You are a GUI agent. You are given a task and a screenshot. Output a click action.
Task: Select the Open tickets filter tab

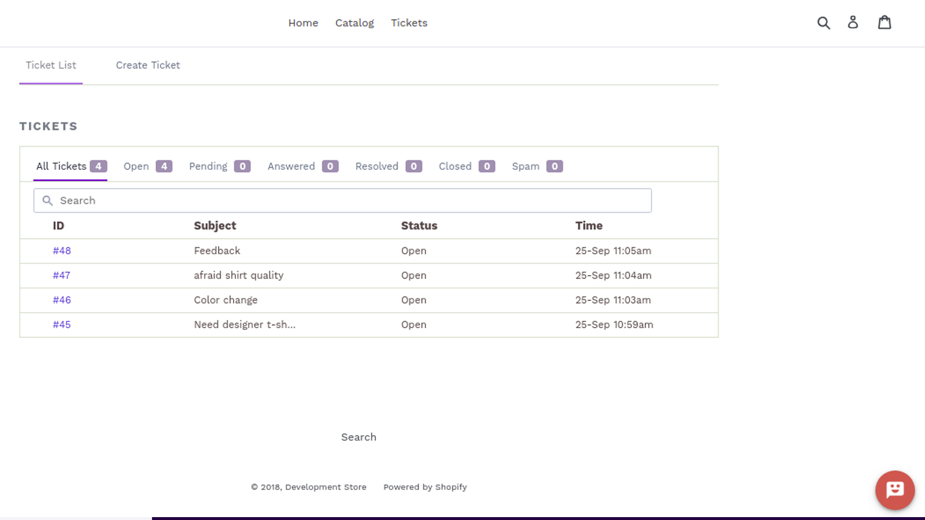(136, 166)
